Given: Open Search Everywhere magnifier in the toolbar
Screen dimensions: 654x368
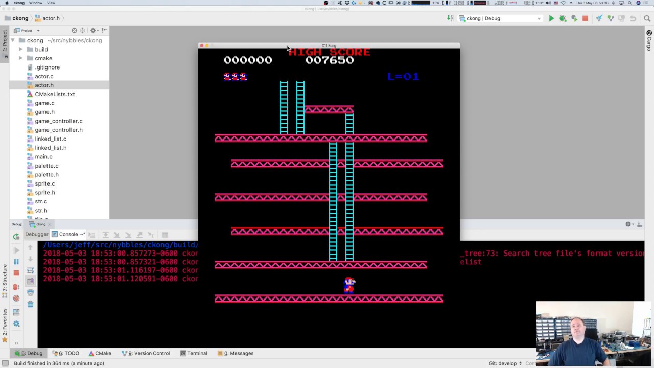Looking at the screenshot, I should (x=646, y=18).
